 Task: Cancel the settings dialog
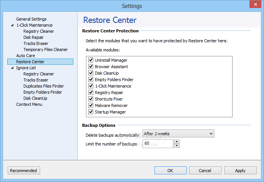point(205,171)
